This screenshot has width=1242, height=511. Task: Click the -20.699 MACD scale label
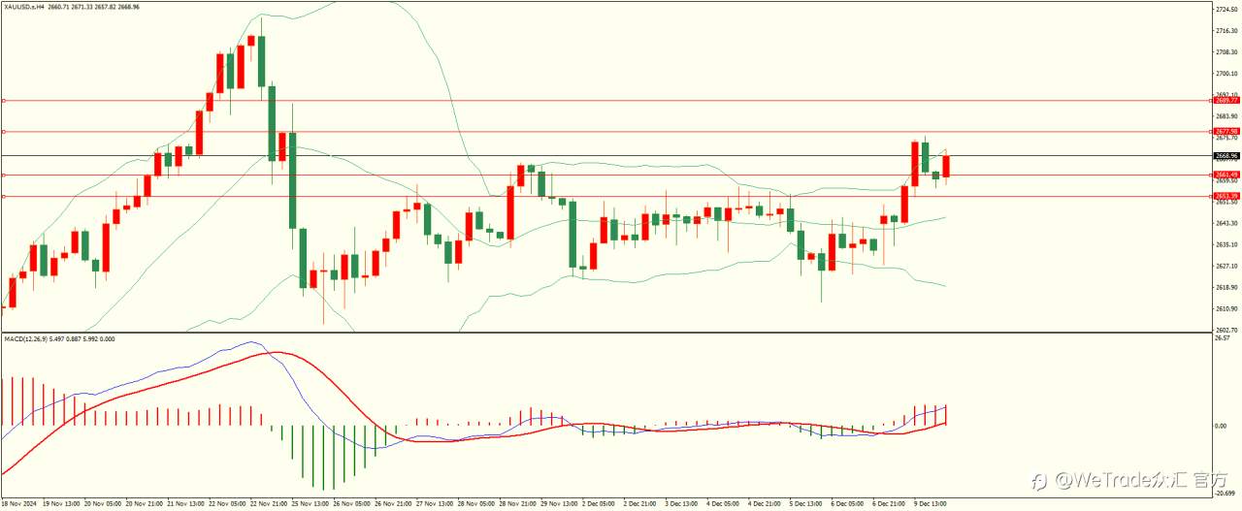[1225, 494]
